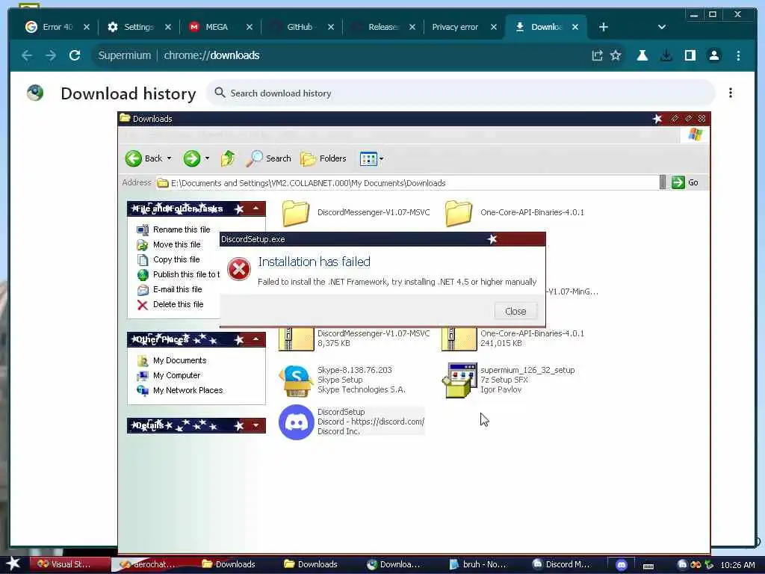
Task: Open the Download history more actions menu
Action: (731, 93)
